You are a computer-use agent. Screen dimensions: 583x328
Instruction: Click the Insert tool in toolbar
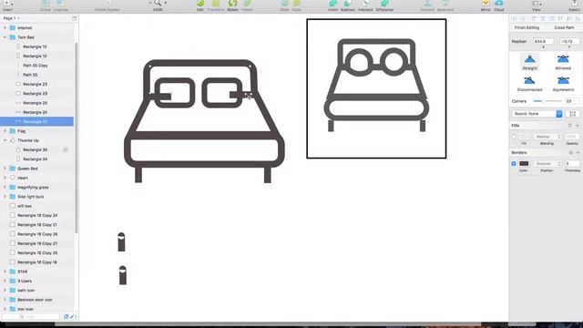pyautogui.click(x=7, y=5)
